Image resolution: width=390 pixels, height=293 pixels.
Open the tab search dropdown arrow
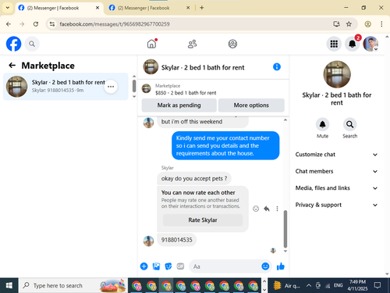pos(8,8)
